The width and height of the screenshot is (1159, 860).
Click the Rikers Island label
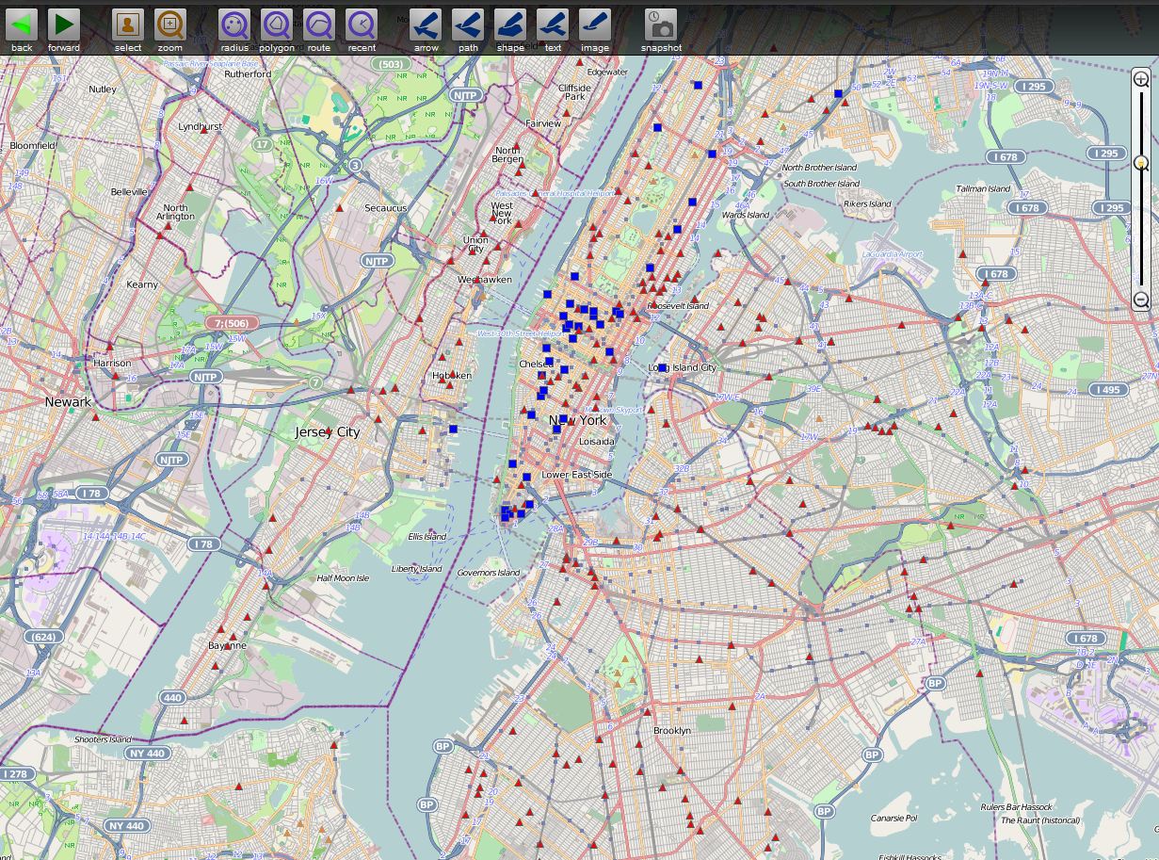[868, 204]
